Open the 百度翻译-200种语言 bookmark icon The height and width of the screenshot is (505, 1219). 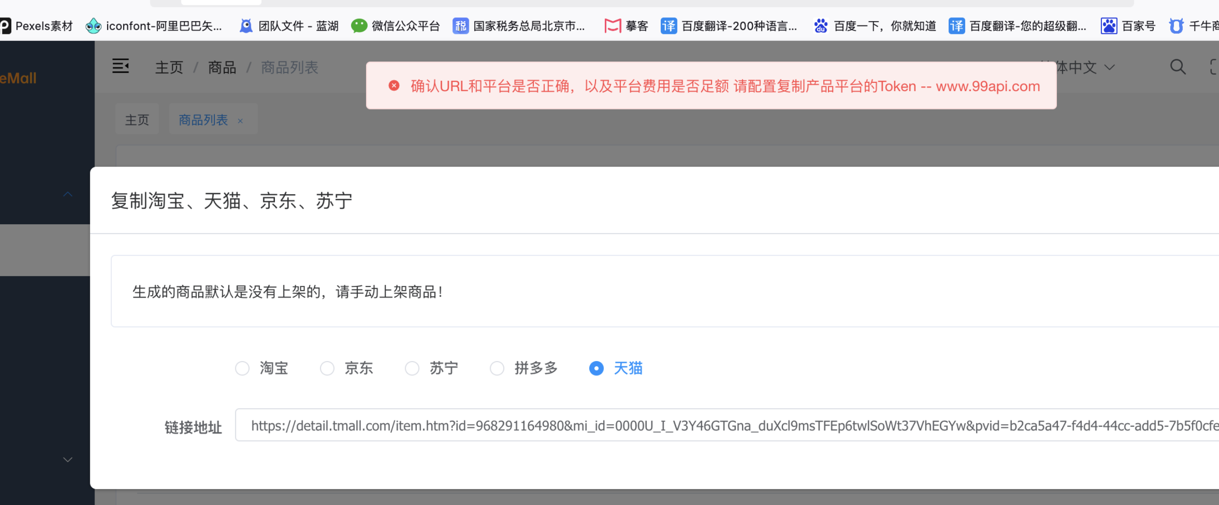pyautogui.click(x=669, y=25)
